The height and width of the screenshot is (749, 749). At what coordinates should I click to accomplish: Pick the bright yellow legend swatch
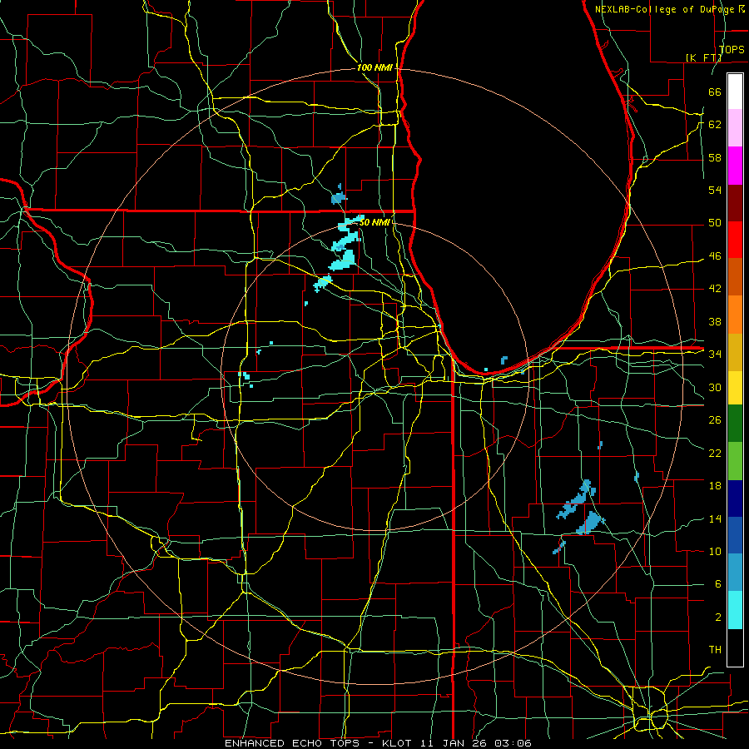(x=735, y=387)
